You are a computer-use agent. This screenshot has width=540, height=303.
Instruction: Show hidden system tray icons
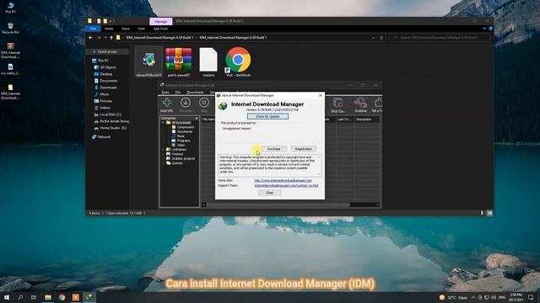(473, 297)
